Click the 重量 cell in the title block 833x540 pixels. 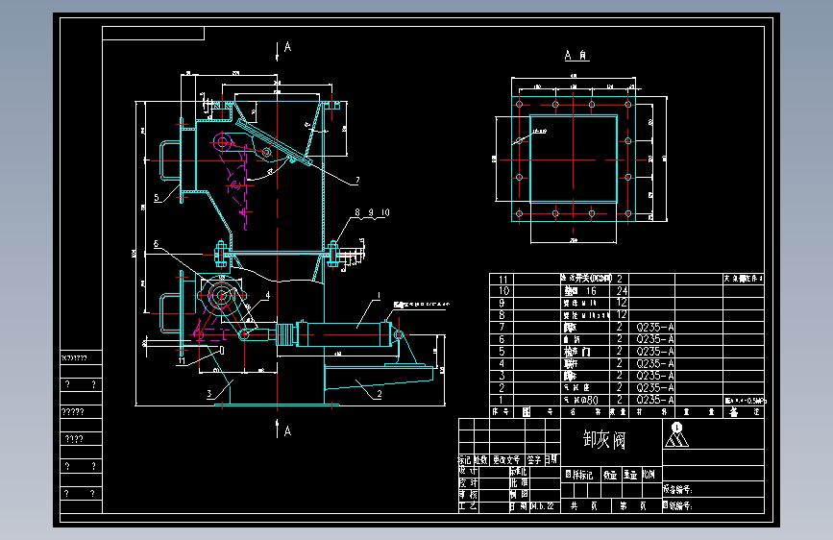pos(630,475)
